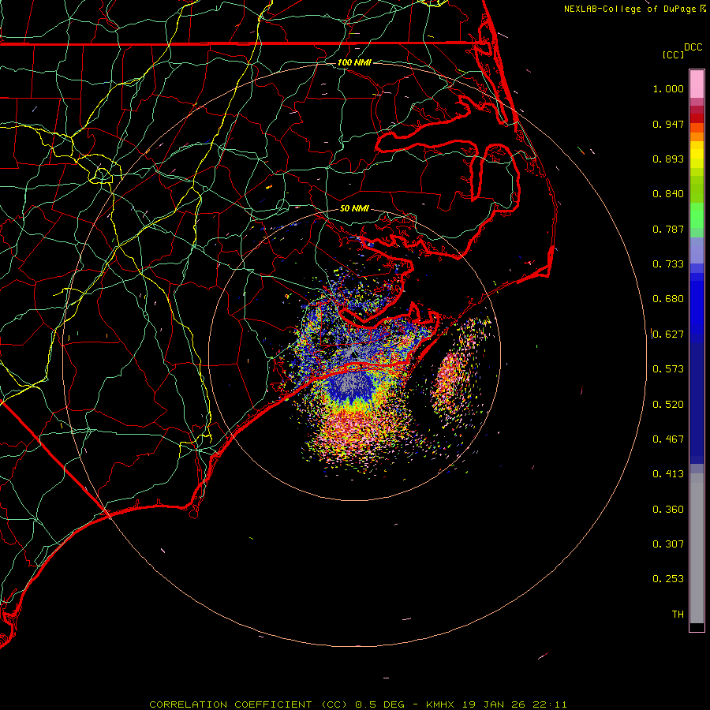Click the 0.840 scale value
Viewport: 710px width, 710px height.
pos(668,194)
